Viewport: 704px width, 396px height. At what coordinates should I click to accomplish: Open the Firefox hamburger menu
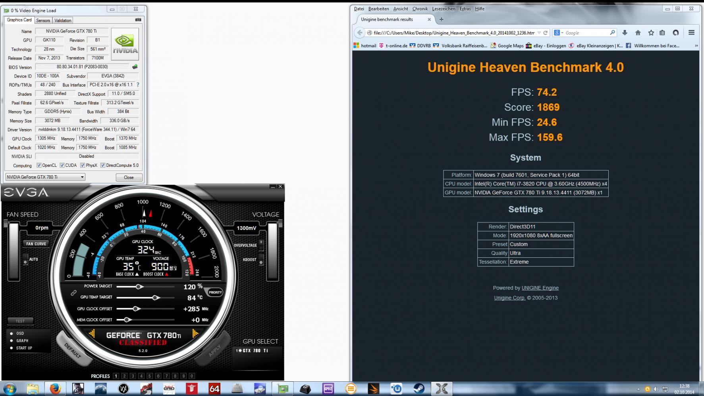[x=691, y=33]
